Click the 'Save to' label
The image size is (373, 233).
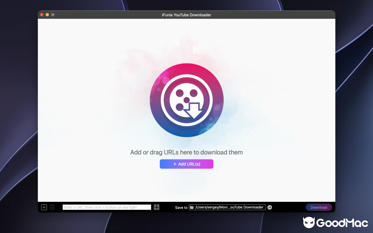tap(181, 208)
